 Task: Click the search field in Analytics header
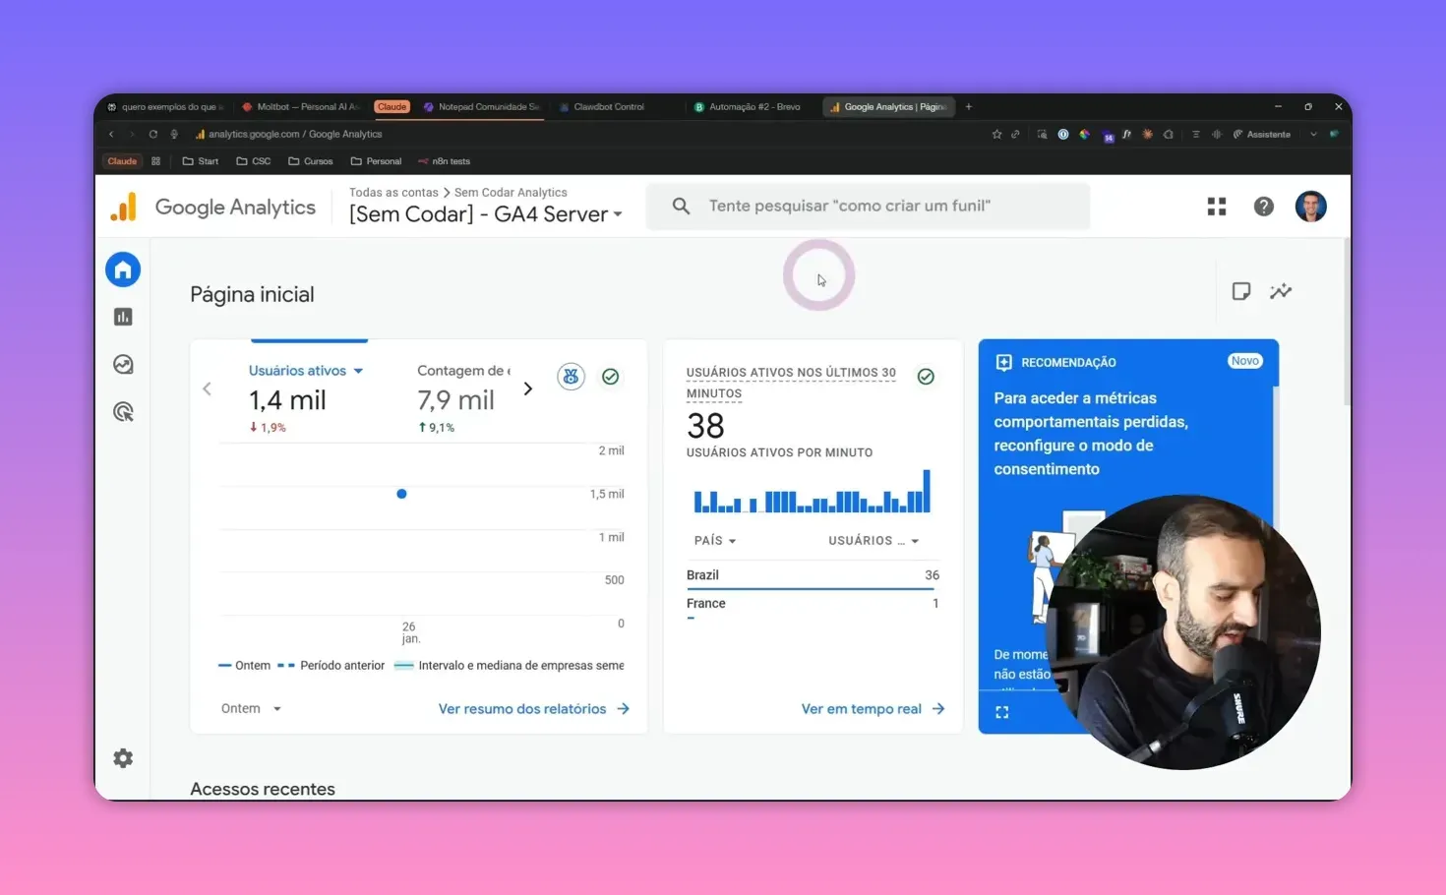pos(868,207)
